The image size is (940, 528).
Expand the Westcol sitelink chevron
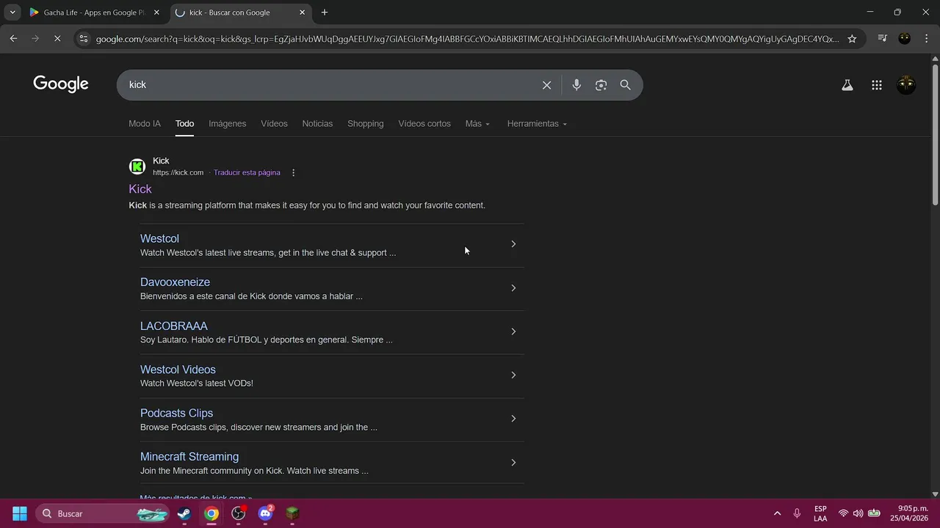pyautogui.click(x=513, y=244)
